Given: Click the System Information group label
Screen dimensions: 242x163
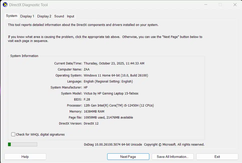Looking at the screenshot, I should (x=24, y=56).
